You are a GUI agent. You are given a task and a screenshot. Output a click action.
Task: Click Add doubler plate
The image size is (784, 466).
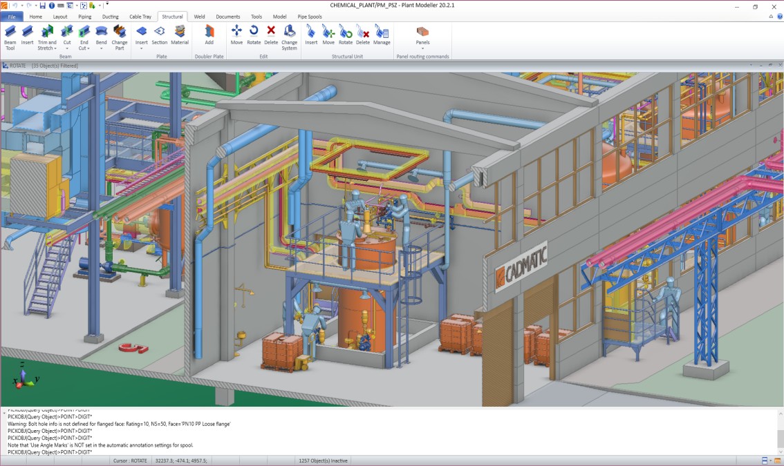coord(209,35)
